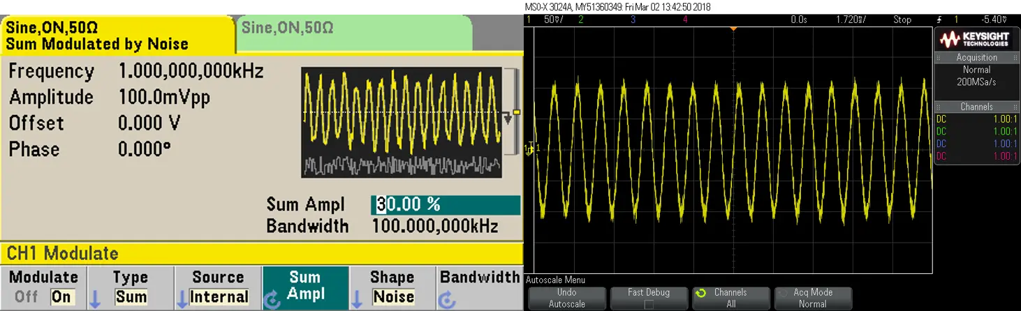Click the Keysight Technologies logo
The height and width of the screenshot is (311, 1021).
pyautogui.click(x=976, y=39)
